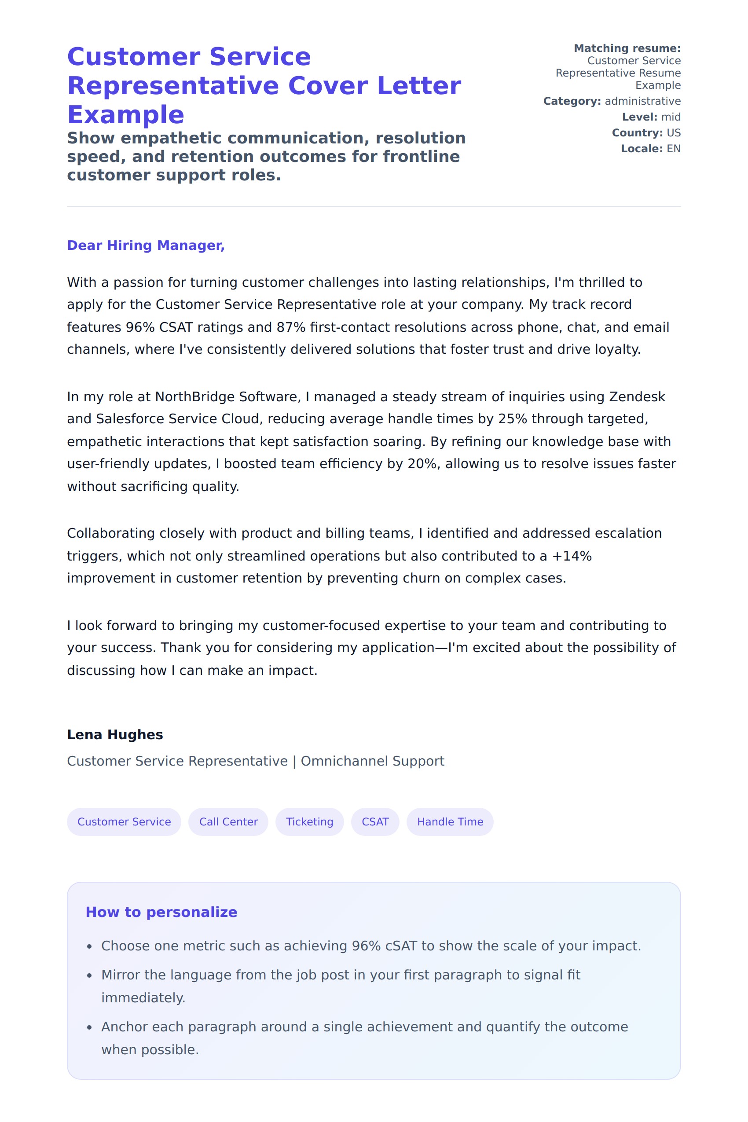Click the Customer Service tag pill
Screen dimensions: 748x1122
pyautogui.click(x=124, y=821)
